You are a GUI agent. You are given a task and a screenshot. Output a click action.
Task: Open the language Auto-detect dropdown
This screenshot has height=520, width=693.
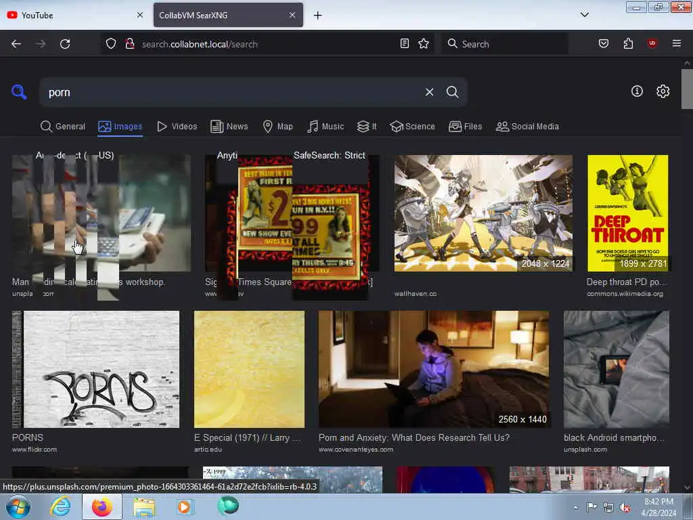click(74, 155)
